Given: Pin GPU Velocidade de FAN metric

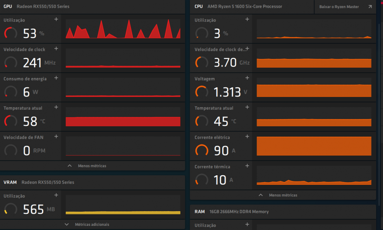Looking at the screenshot, I should click(x=56, y=137).
